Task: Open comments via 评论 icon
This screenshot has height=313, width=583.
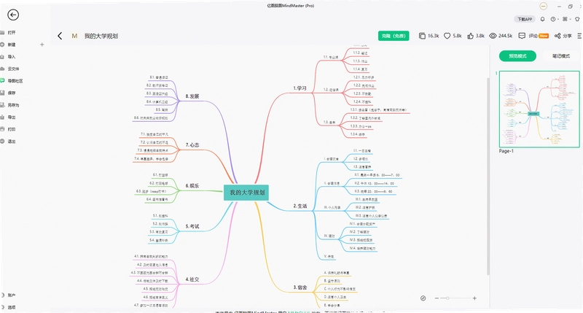Action: pyautogui.click(x=522, y=36)
